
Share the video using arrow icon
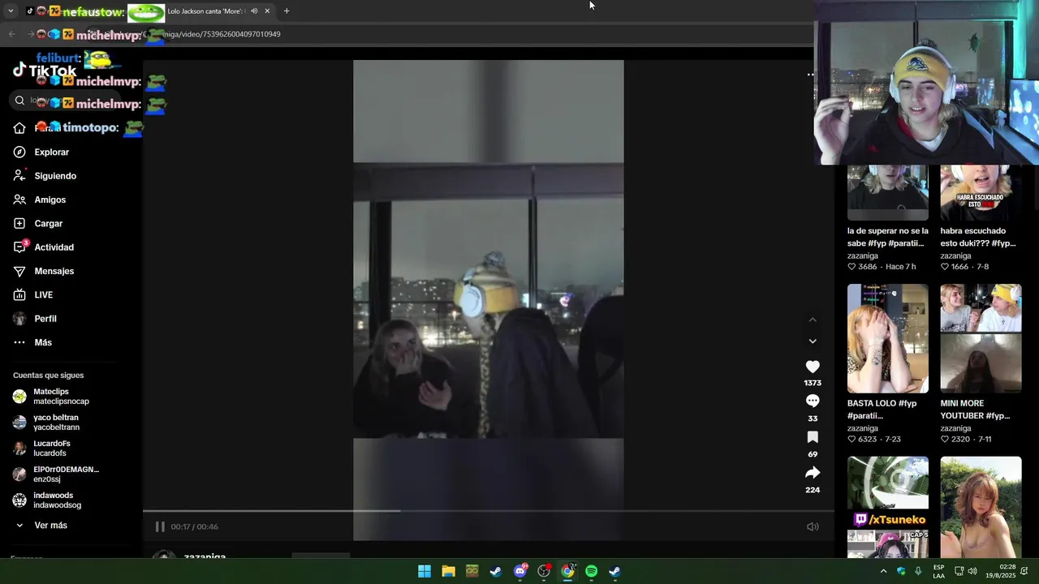click(x=813, y=473)
